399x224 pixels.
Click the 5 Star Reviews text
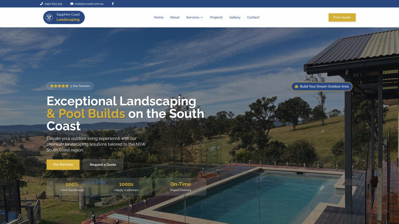(x=80, y=86)
